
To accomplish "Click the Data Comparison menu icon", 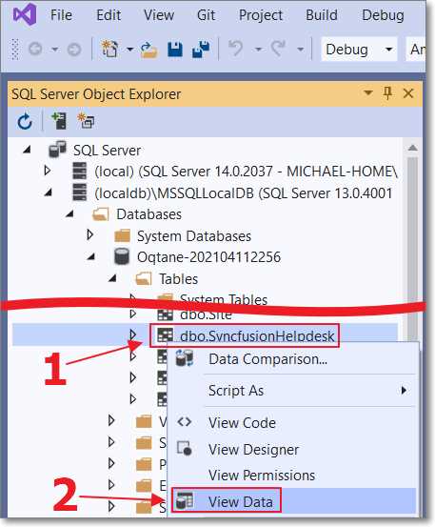I will pos(185,357).
